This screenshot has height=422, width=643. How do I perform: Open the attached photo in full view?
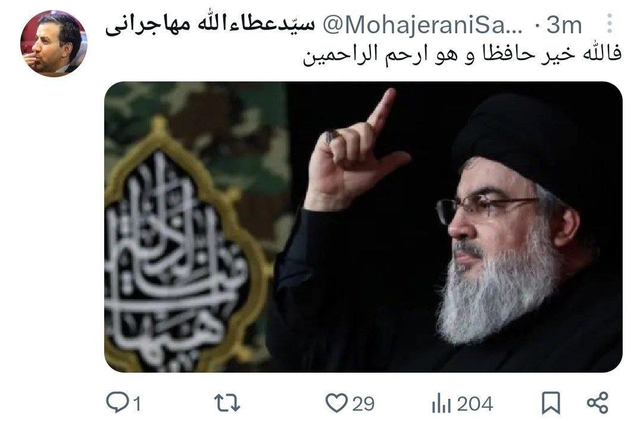click(363, 227)
